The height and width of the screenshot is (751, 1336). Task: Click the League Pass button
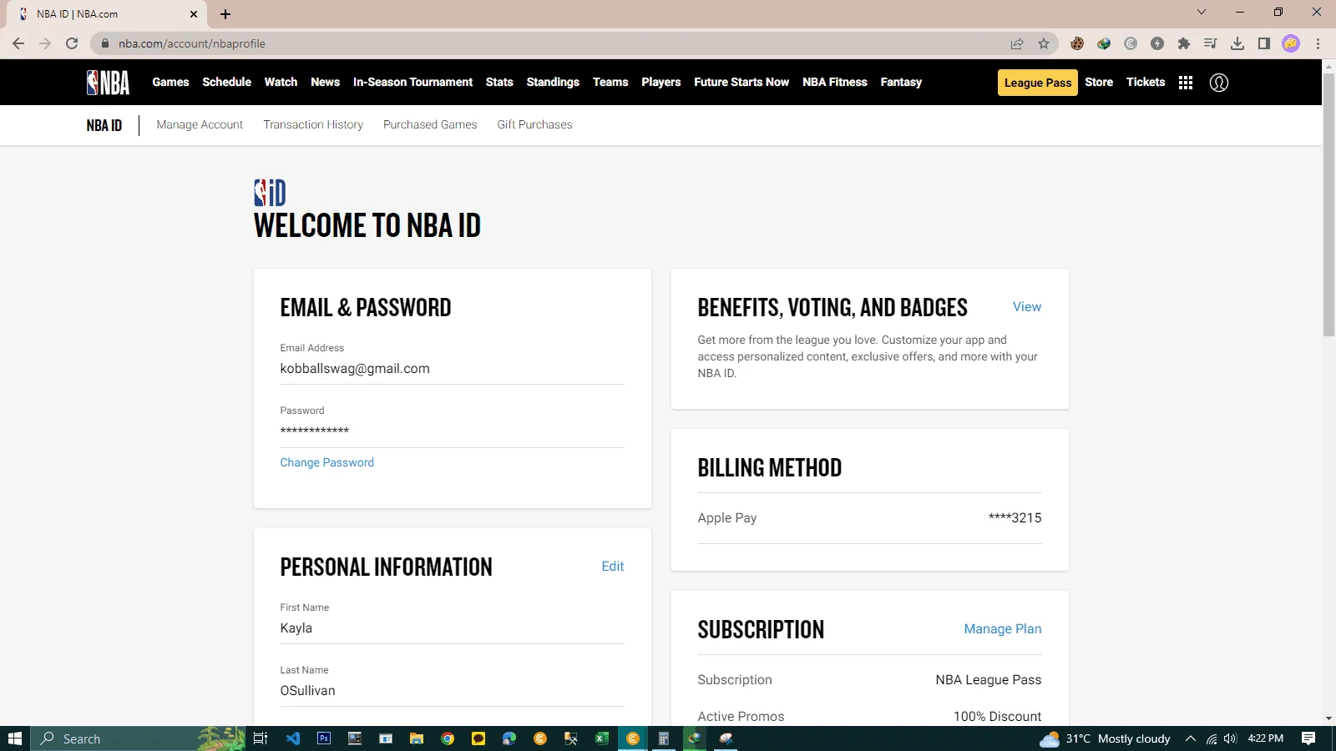point(1038,83)
